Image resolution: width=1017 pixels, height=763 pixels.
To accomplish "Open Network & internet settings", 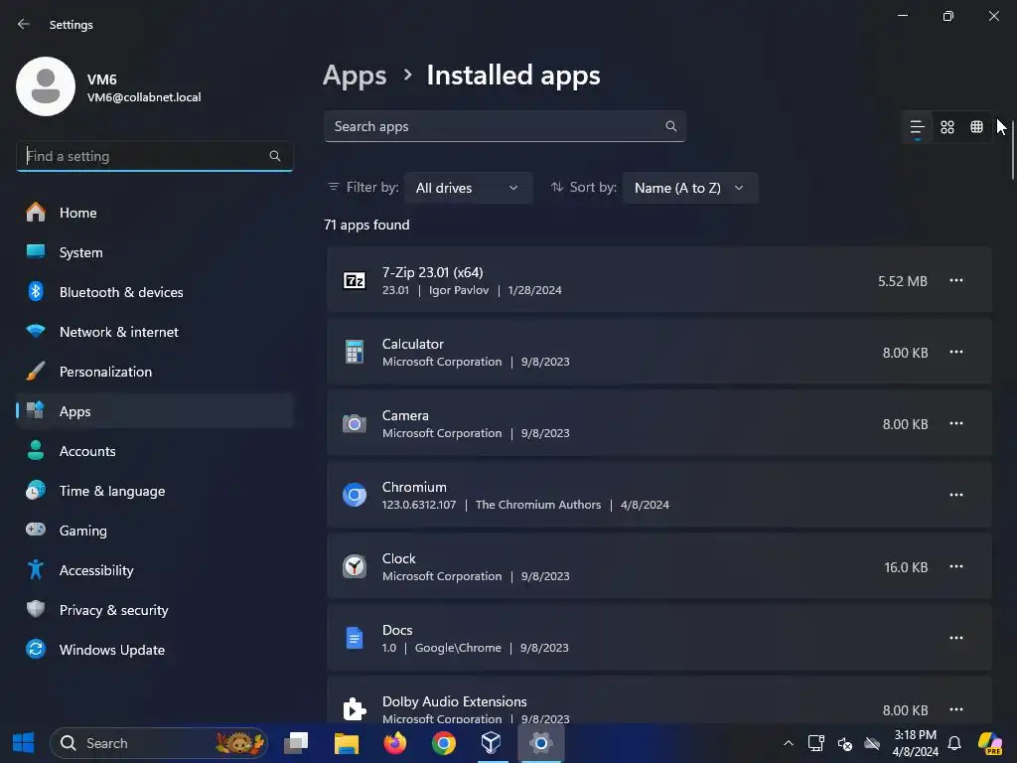I will click(x=155, y=332).
